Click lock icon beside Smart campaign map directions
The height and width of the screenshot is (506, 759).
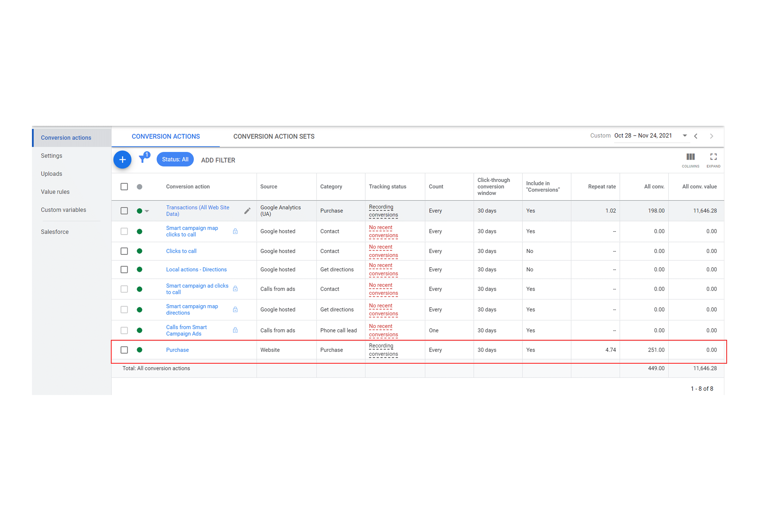tap(235, 310)
